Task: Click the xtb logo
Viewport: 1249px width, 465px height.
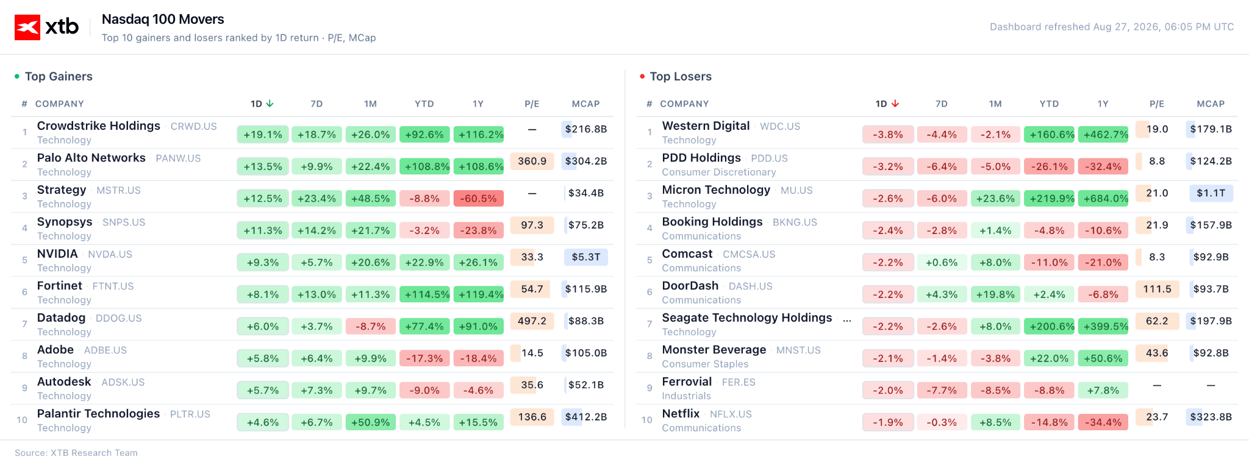Action: (47, 27)
